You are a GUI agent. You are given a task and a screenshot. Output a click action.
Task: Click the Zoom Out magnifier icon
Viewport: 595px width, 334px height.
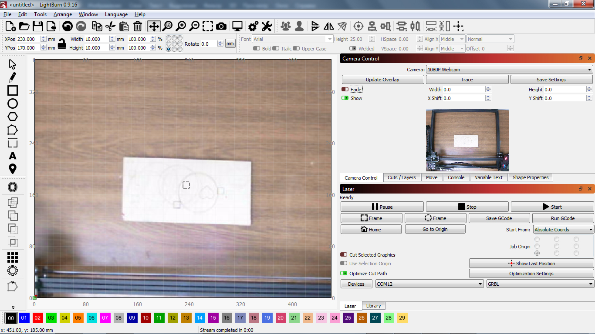click(x=194, y=27)
